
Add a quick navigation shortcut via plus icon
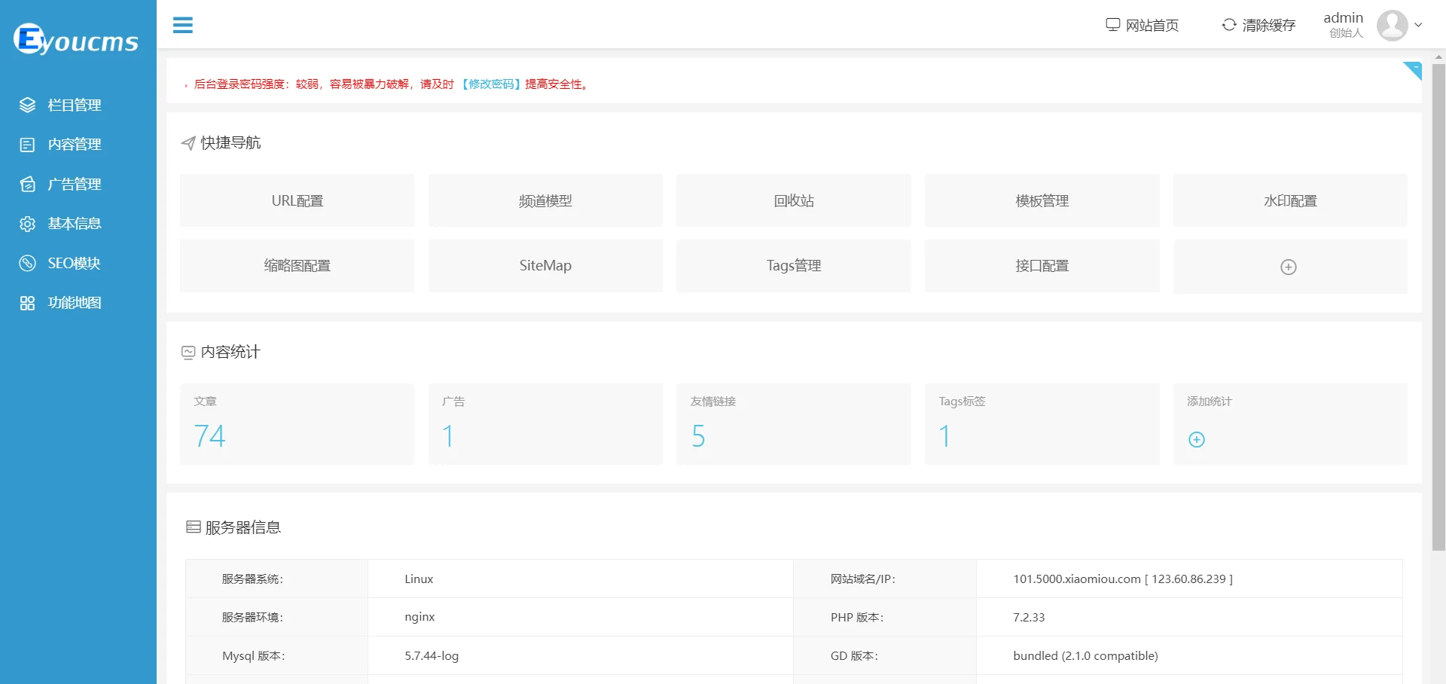1289,267
